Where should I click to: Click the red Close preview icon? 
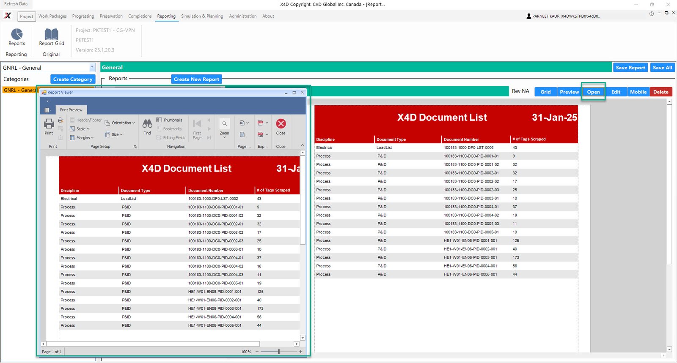tap(281, 124)
